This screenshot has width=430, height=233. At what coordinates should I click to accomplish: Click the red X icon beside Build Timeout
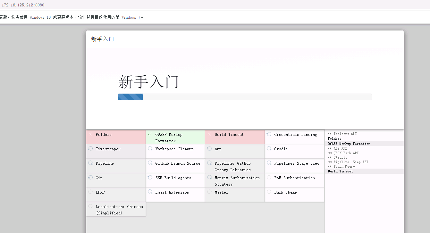(209, 134)
